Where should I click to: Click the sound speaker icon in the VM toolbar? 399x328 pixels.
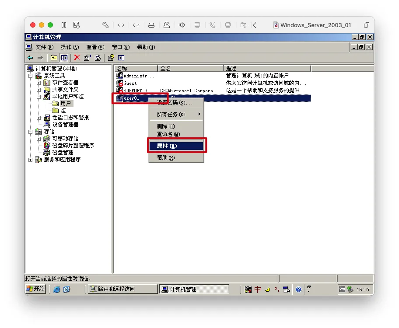[x=182, y=25]
